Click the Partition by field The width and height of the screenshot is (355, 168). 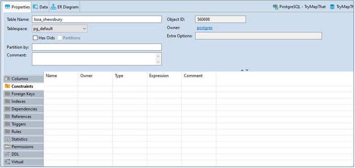(x=97, y=47)
